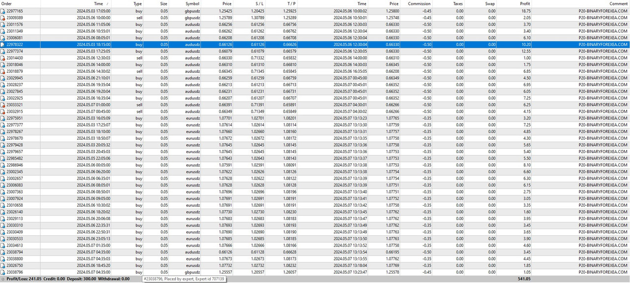Sort by the Order column header
The width and height of the screenshot is (630, 283).
tap(6, 4)
